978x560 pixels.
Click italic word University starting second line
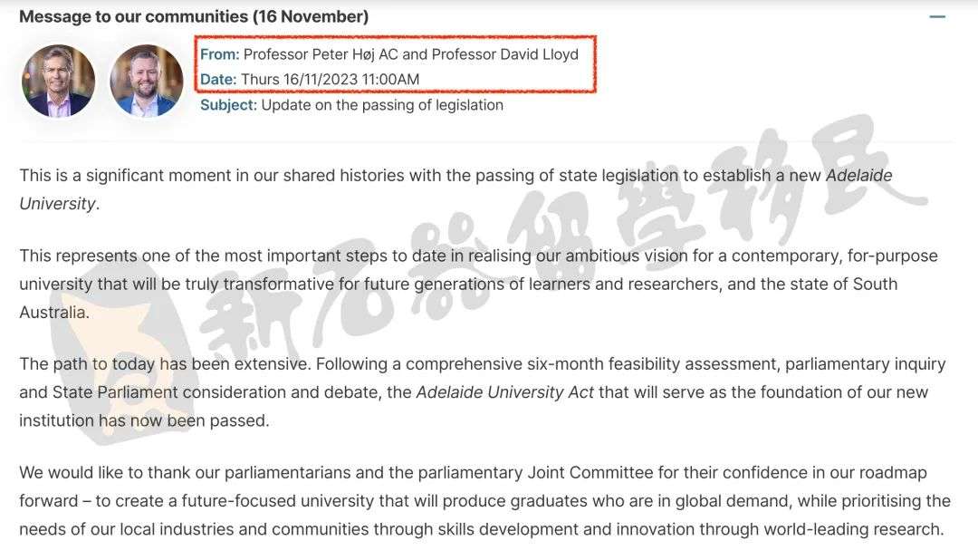pos(58,204)
